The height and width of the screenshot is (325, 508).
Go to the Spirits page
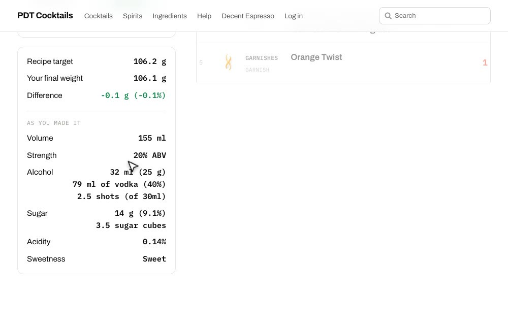click(133, 16)
